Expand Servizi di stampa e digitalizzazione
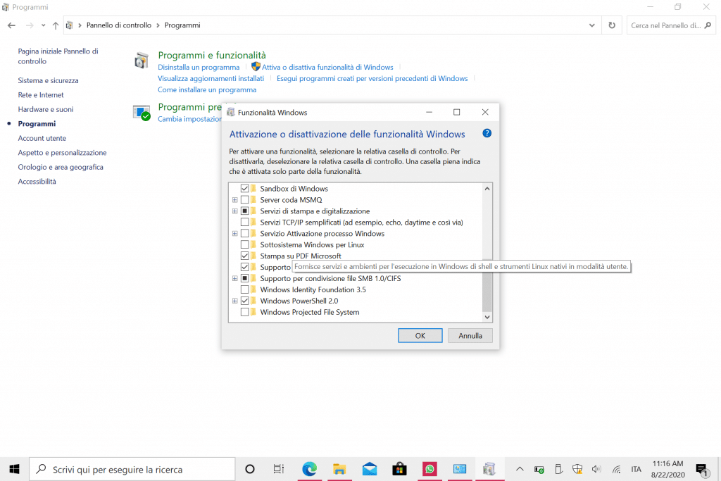This screenshot has width=721, height=481. tap(235, 211)
